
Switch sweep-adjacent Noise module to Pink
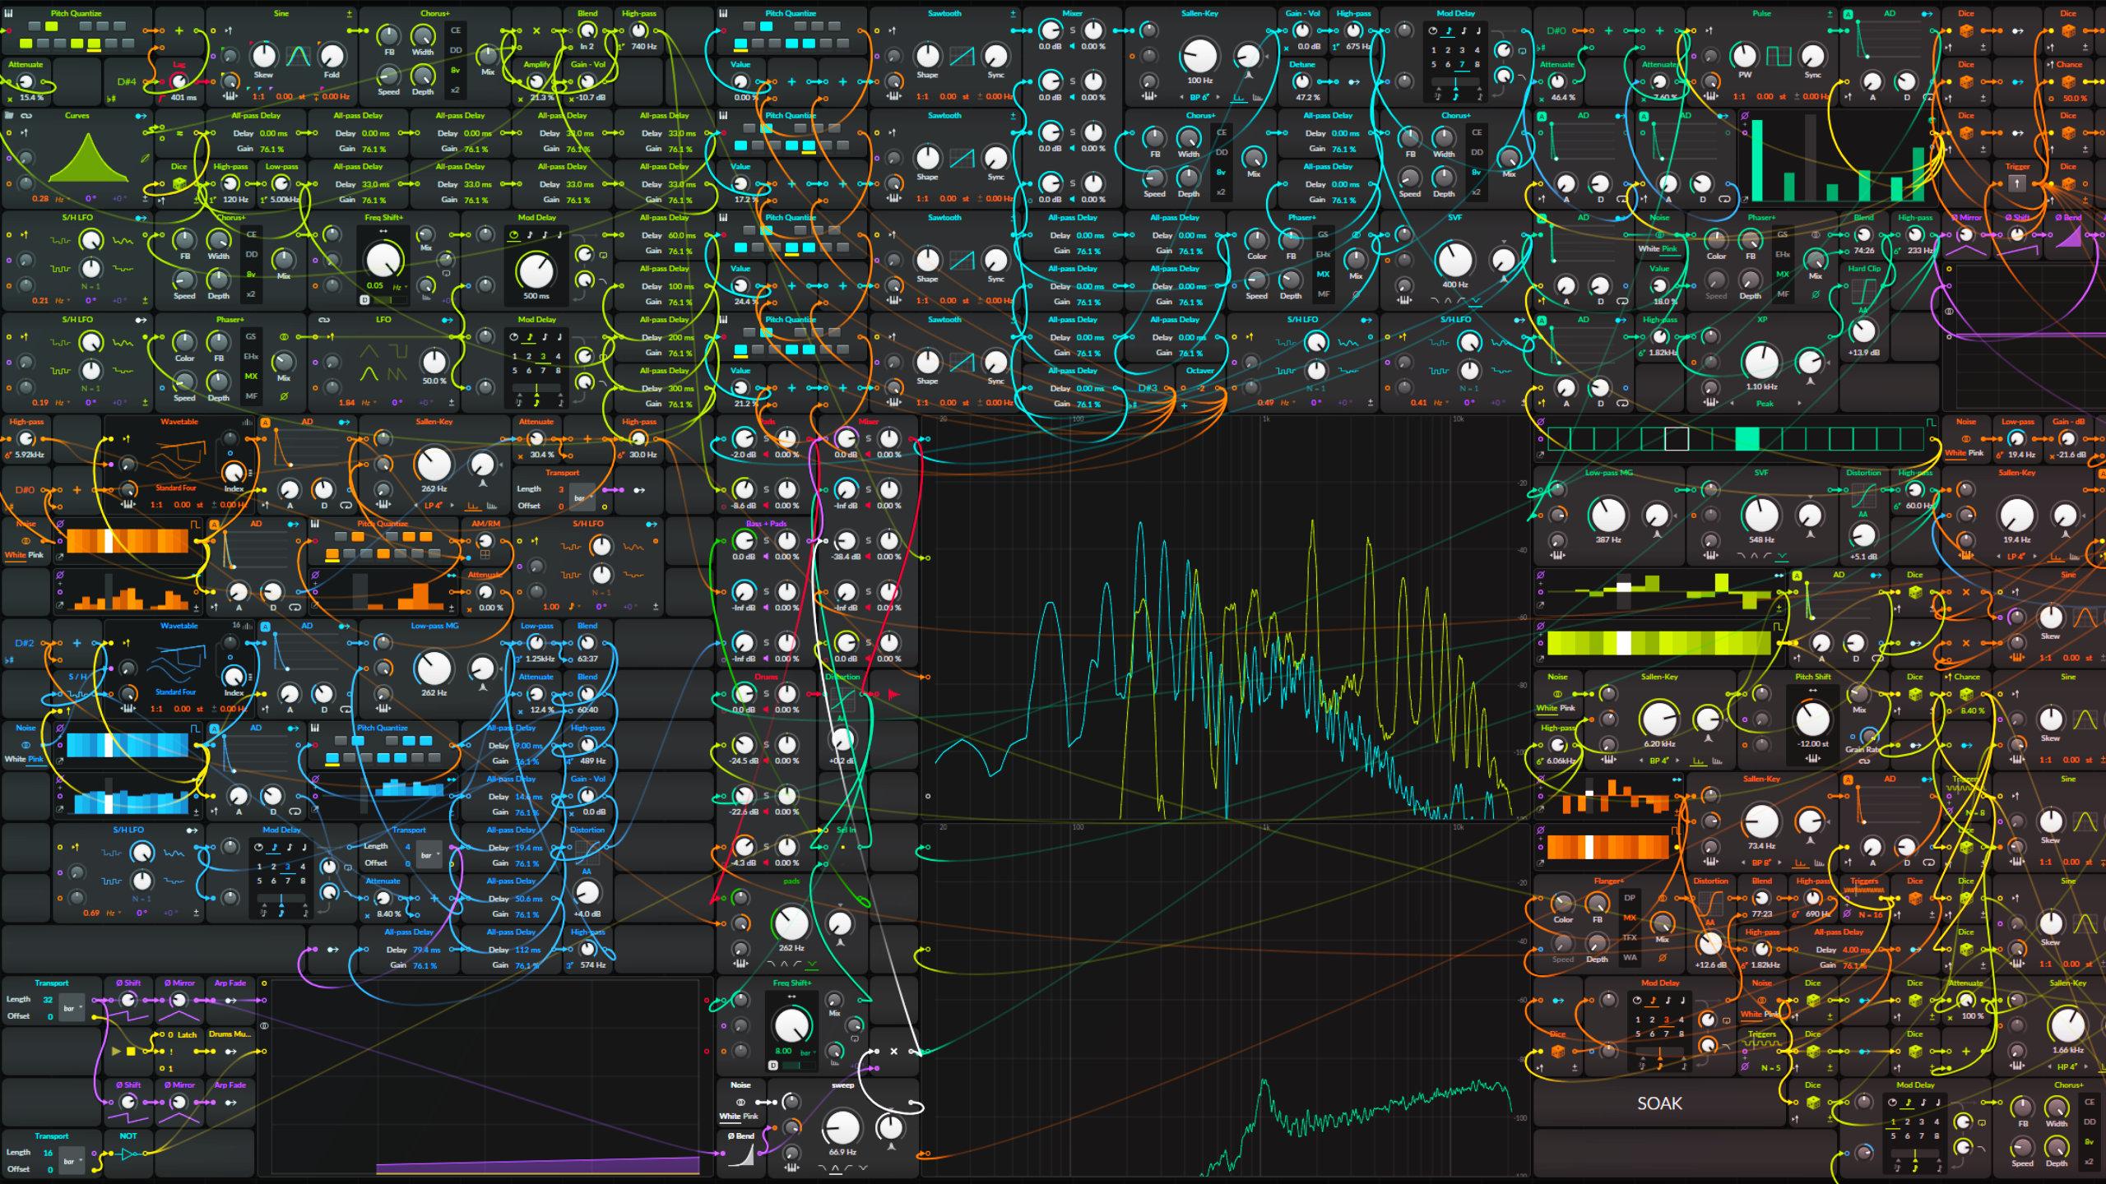750,1116
